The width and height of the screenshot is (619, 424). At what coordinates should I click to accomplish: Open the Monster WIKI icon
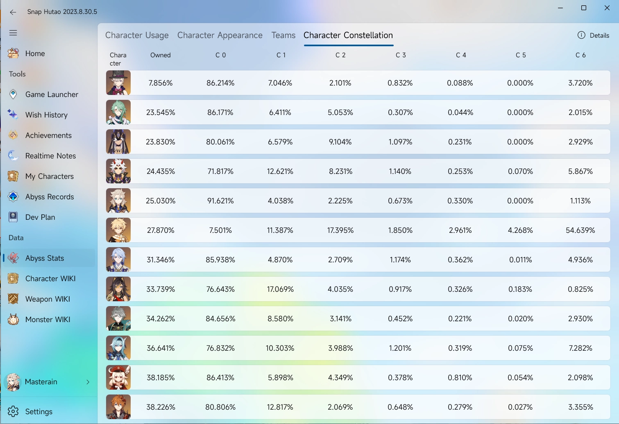point(13,319)
